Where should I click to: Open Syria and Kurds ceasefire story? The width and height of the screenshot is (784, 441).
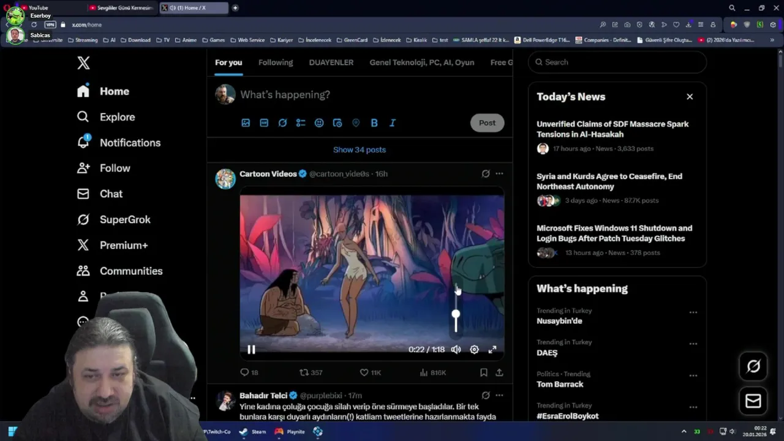coord(609,181)
